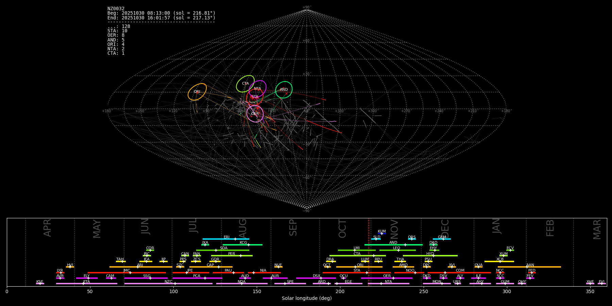Click the AAN shower bar in timeline

[529, 267]
